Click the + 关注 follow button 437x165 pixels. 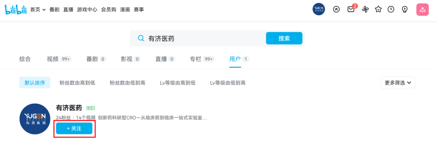coord(74,129)
